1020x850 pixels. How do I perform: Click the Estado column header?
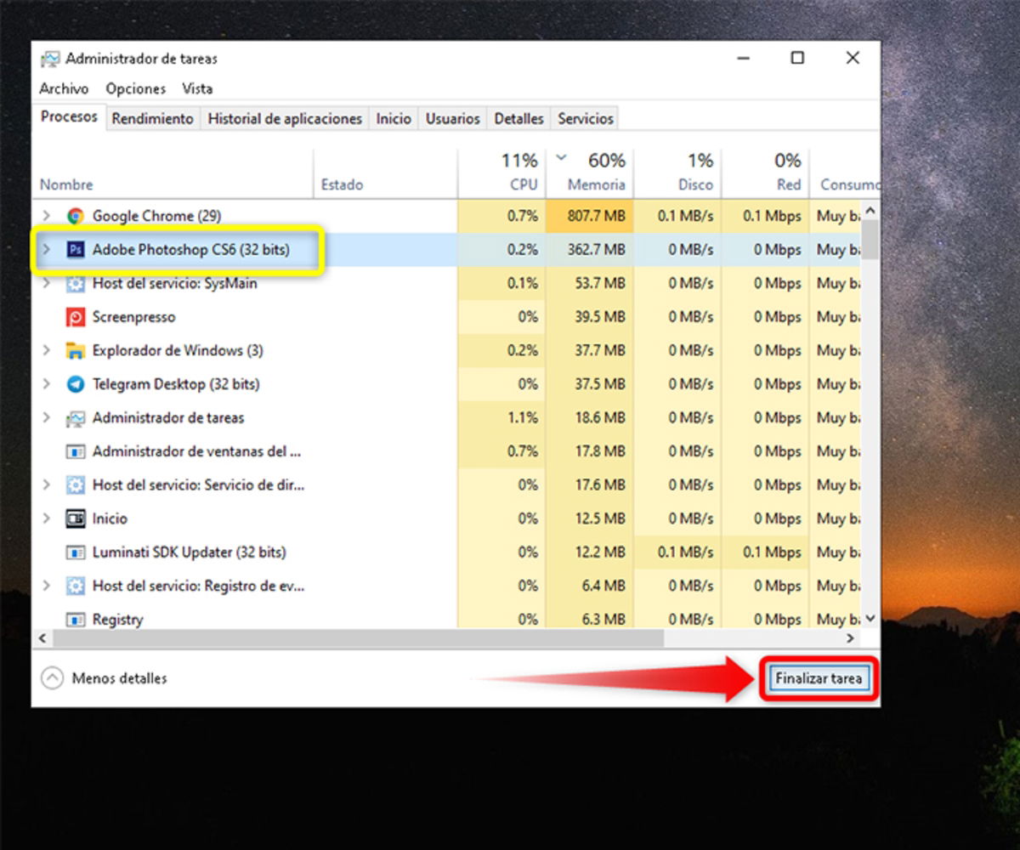click(x=342, y=184)
